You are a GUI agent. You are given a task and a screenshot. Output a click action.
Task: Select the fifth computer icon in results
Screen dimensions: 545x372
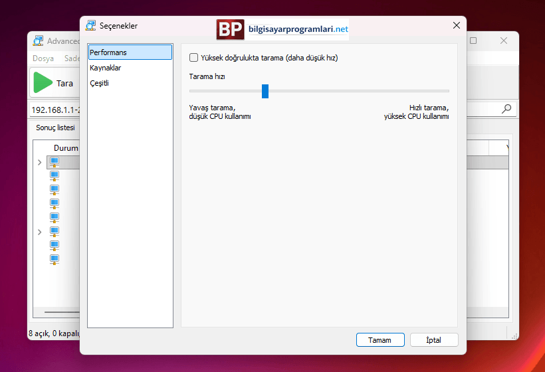54,218
